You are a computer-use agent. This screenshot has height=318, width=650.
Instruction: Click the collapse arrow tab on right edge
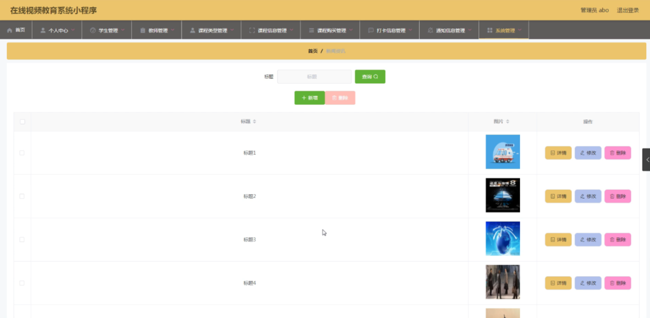646,159
